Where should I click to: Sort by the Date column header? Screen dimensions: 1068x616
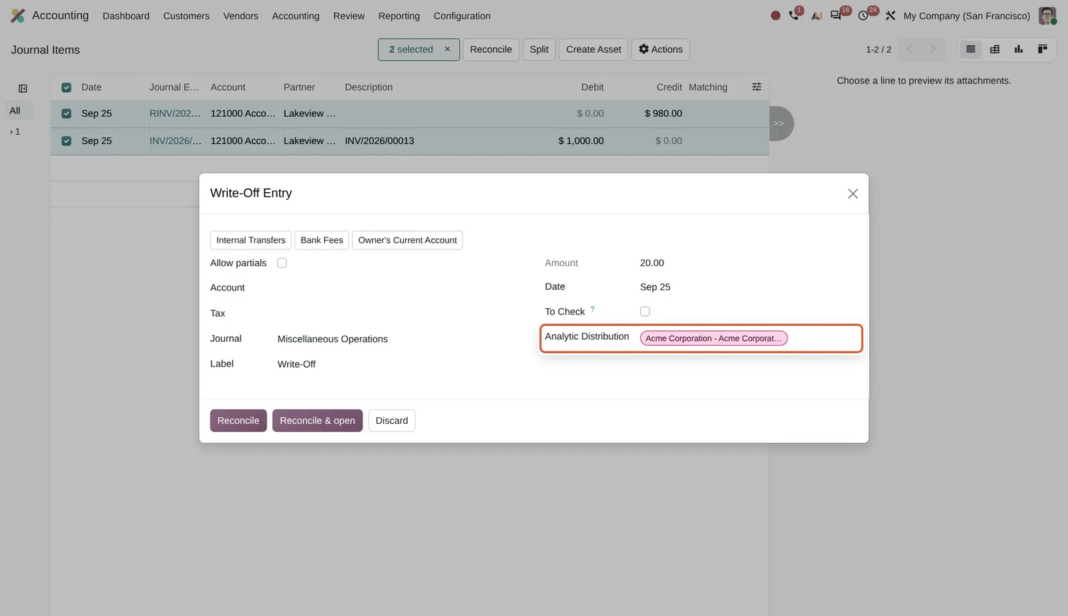click(91, 87)
